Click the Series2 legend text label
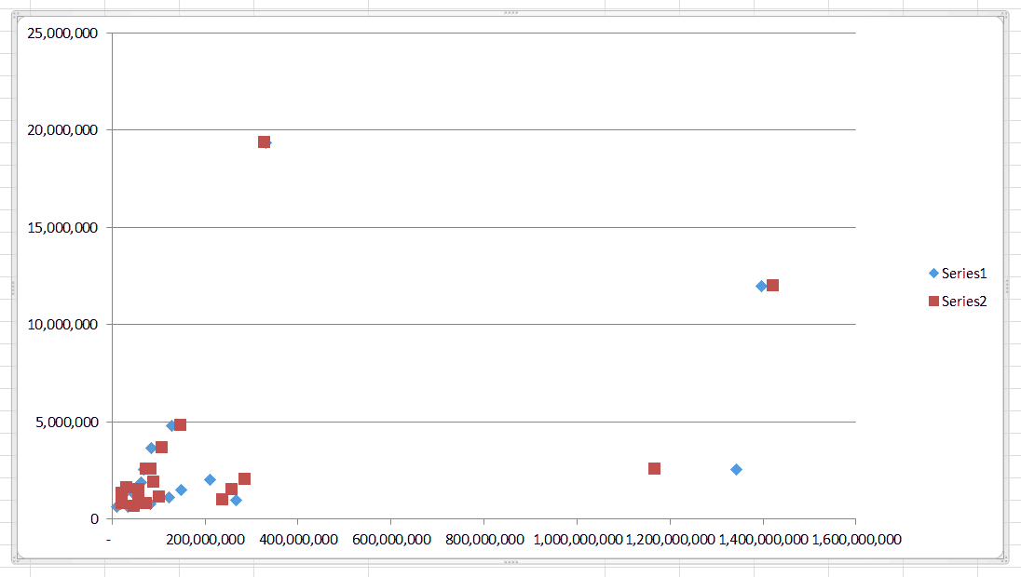The width and height of the screenshot is (1021, 577). 962,301
